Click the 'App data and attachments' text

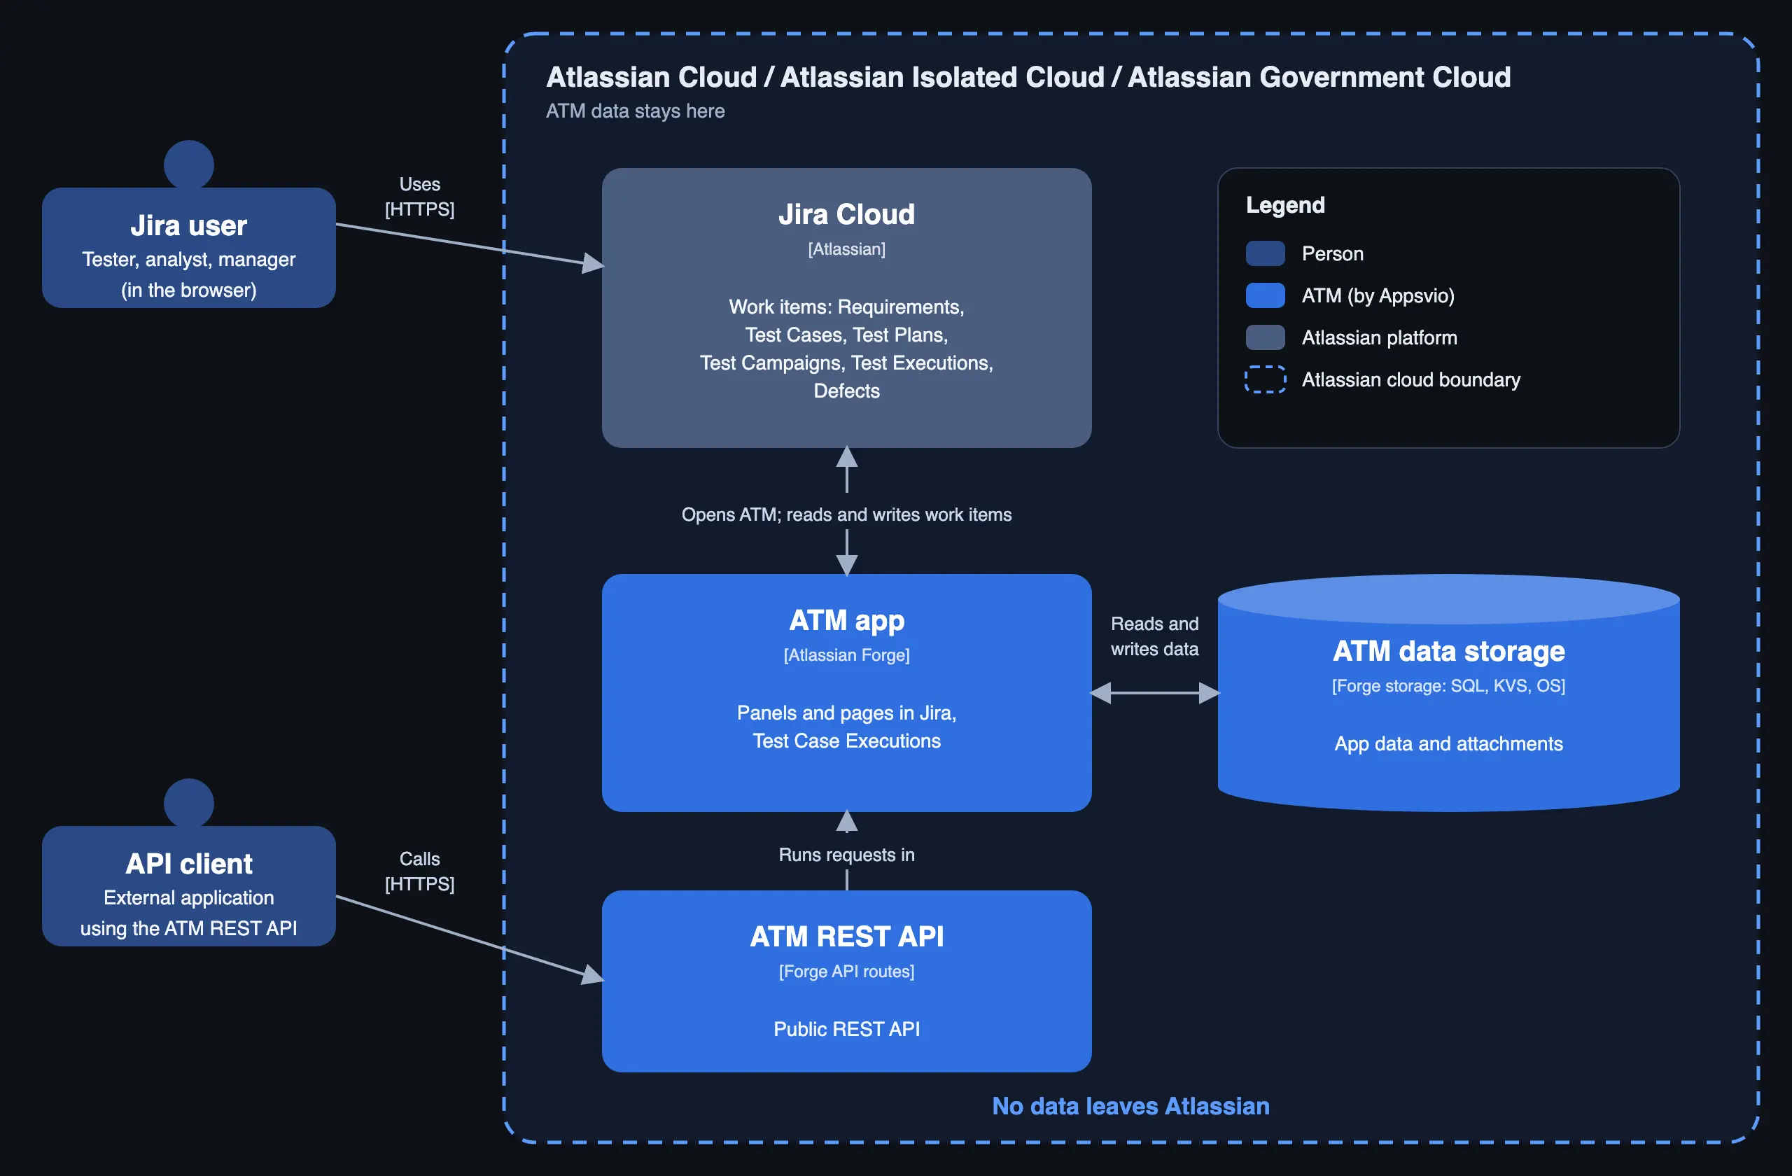(1449, 744)
